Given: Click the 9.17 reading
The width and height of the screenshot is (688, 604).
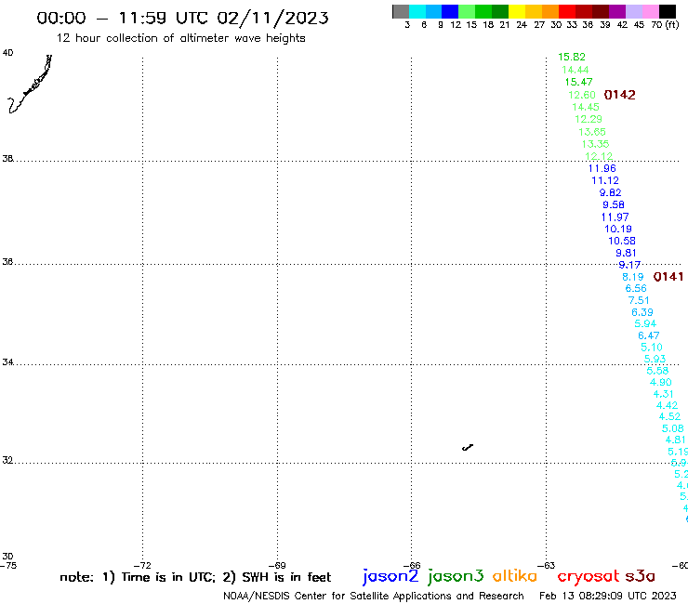Looking at the screenshot, I should [629, 265].
